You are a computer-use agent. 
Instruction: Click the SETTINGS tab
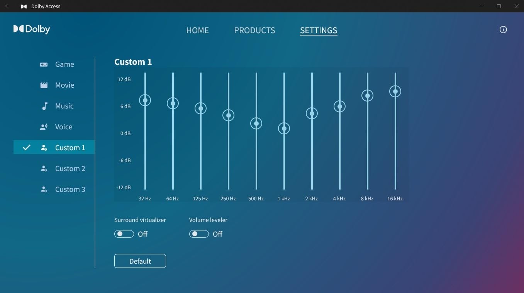[x=319, y=30]
